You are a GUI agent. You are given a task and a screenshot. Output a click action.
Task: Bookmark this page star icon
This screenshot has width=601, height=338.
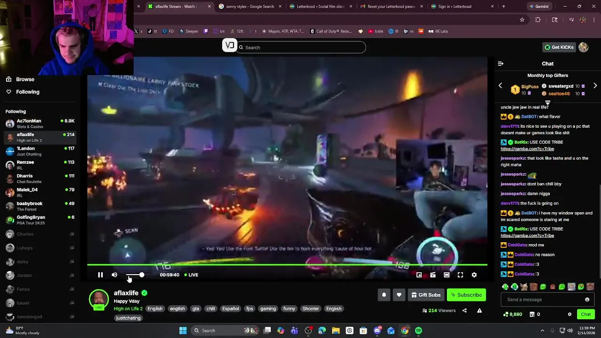(x=522, y=20)
